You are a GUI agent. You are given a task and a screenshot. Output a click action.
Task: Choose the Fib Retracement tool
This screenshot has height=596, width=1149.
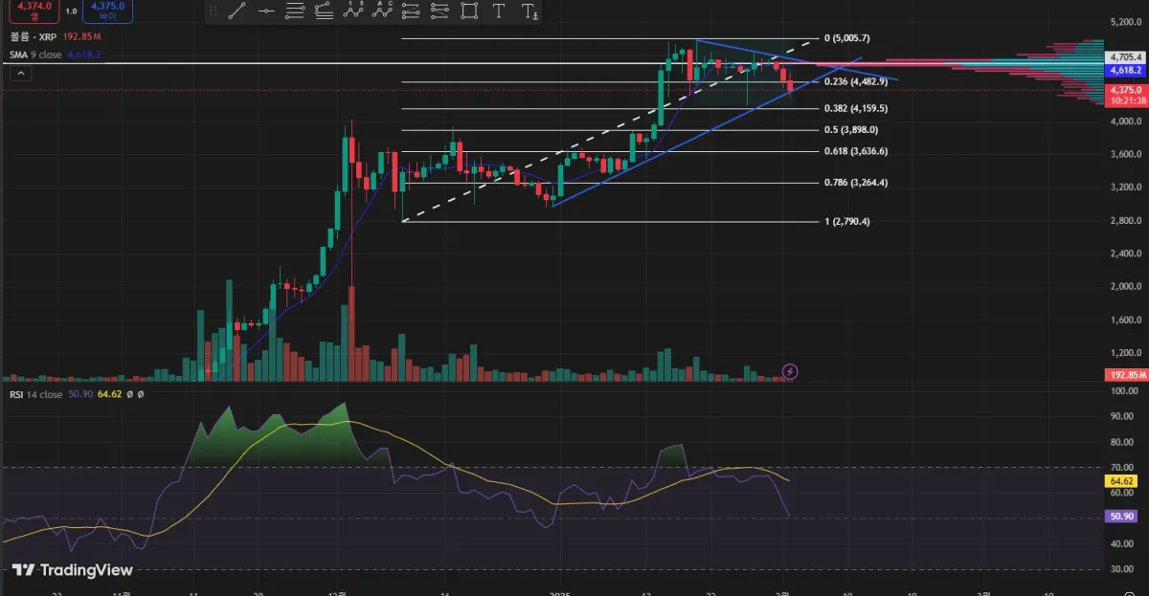click(295, 11)
